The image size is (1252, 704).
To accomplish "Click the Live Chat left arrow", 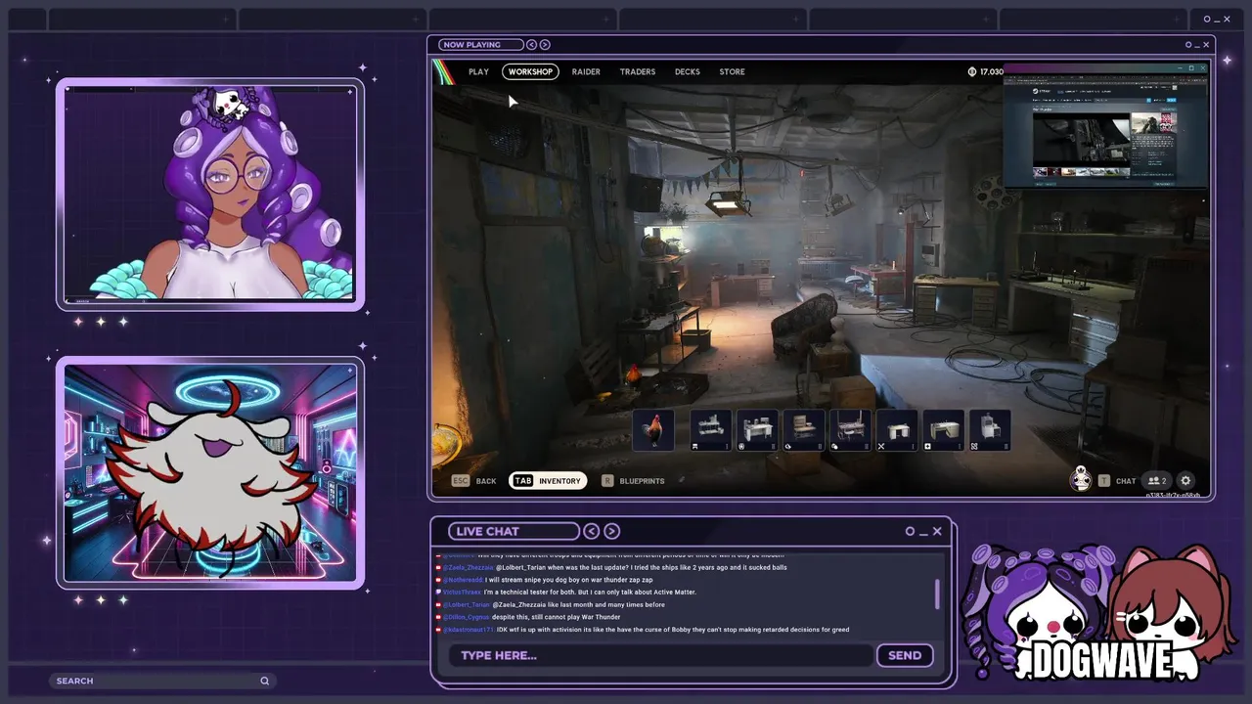I will pos(592,531).
